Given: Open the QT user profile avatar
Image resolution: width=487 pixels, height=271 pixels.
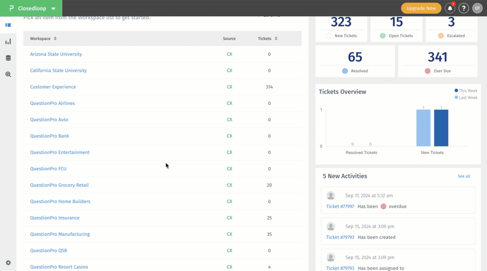Looking at the screenshot, I should 477,8.
